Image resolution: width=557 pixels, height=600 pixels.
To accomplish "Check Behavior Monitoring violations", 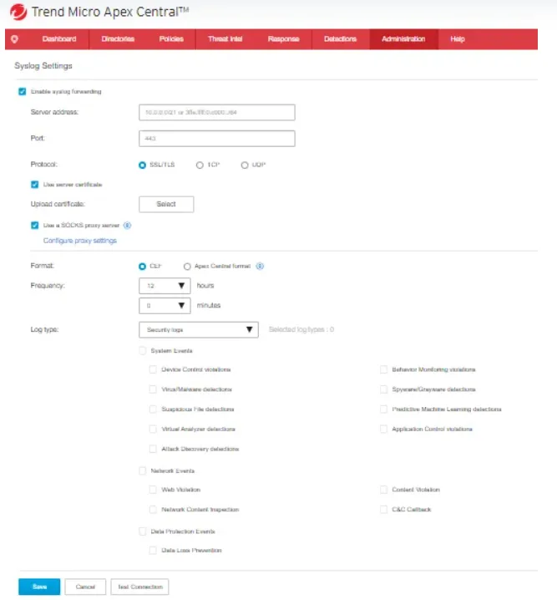I will pyautogui.click(x=383, y=369).
